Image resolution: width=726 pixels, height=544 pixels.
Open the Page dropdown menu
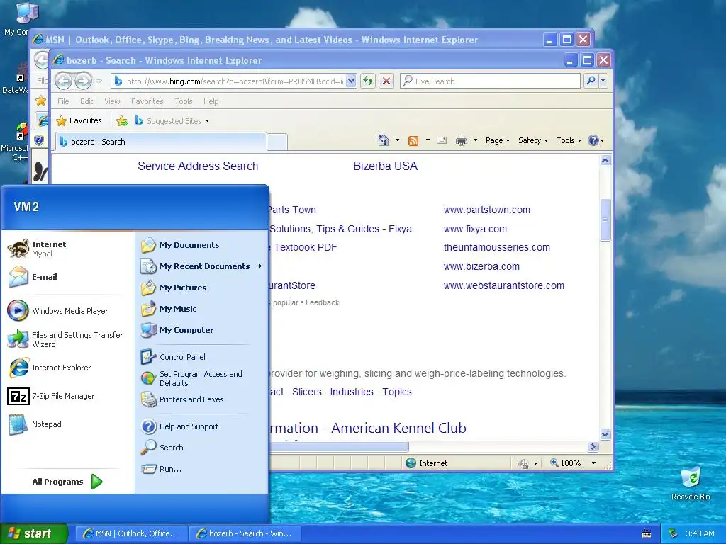pyautogui.click(x=497, y=140)
